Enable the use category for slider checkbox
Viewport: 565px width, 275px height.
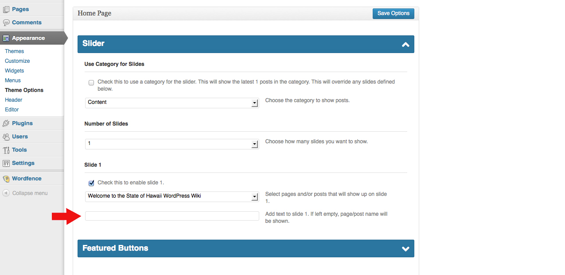point(91,82)
